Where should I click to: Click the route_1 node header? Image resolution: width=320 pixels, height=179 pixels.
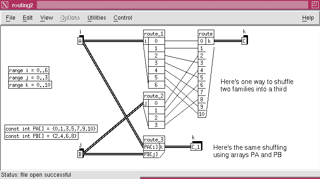pos(154,34)
